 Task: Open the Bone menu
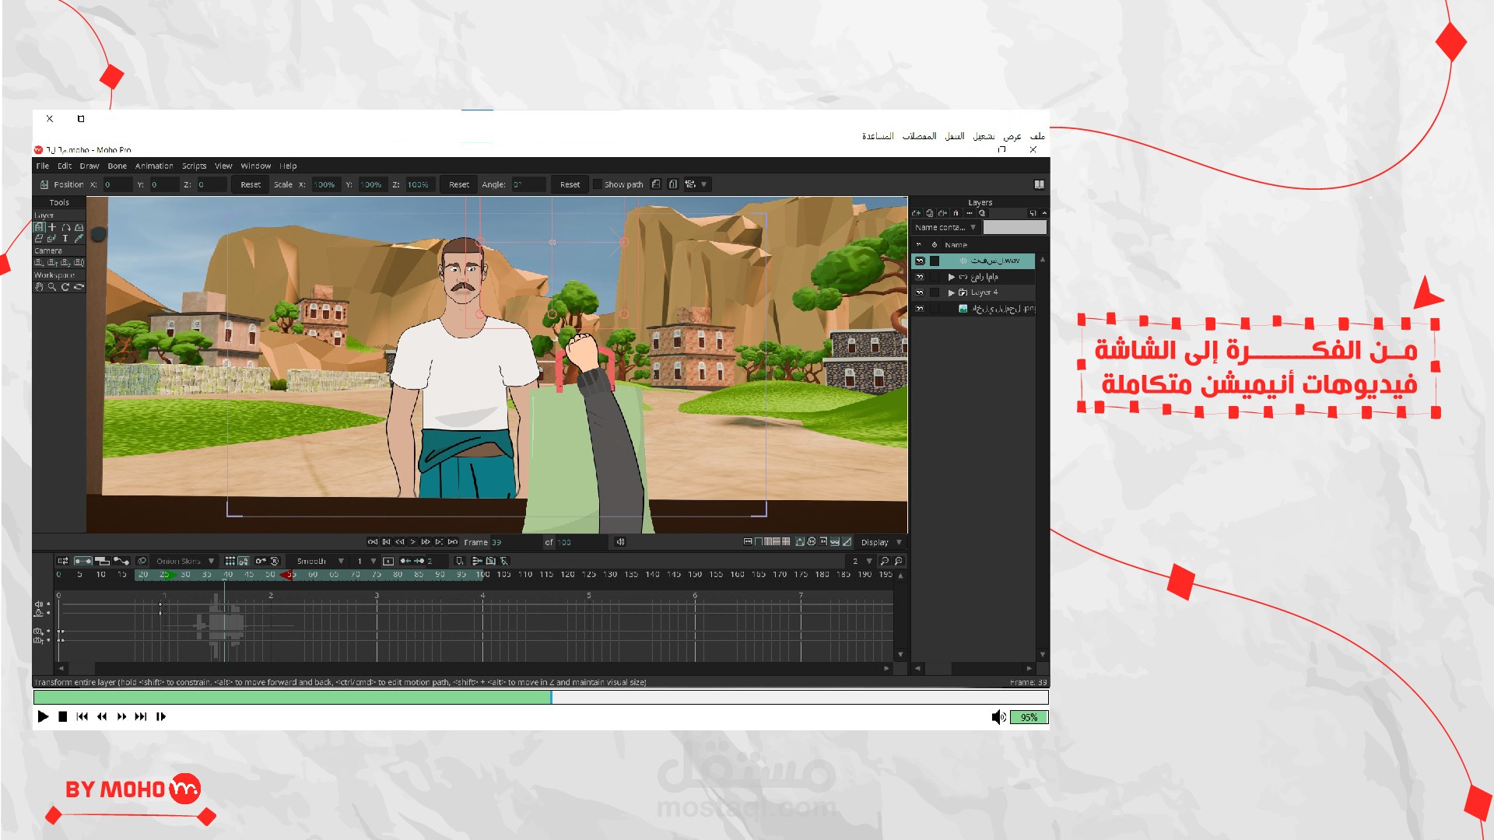[117, 166]
